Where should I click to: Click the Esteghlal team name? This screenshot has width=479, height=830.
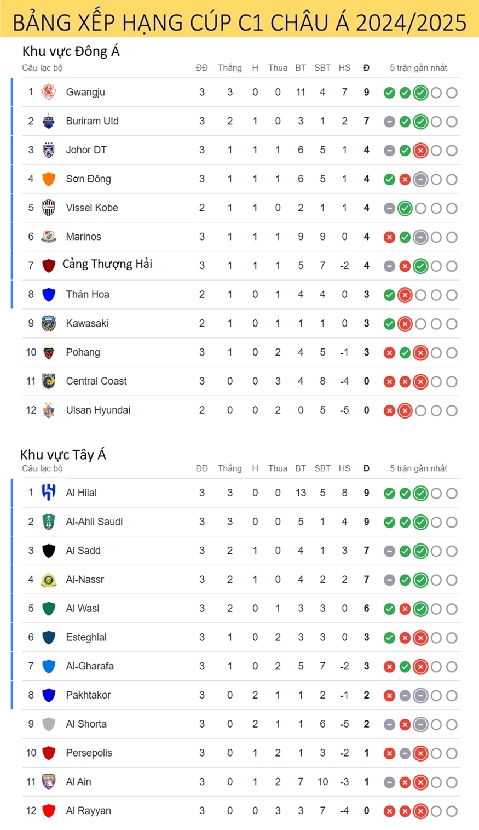pos(86,637)
